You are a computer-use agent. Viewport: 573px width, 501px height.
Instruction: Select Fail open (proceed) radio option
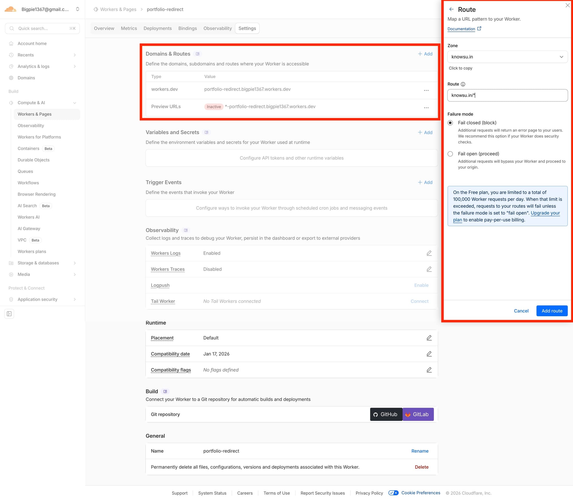click(x=450, y=154)
